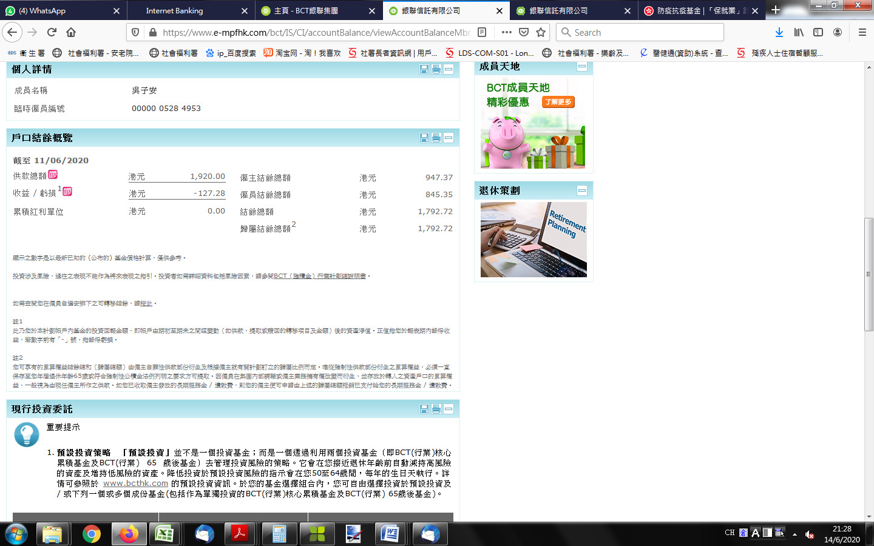
Task: Open Firefox downloads arrow icon
Action: click(x=779, y=32)
